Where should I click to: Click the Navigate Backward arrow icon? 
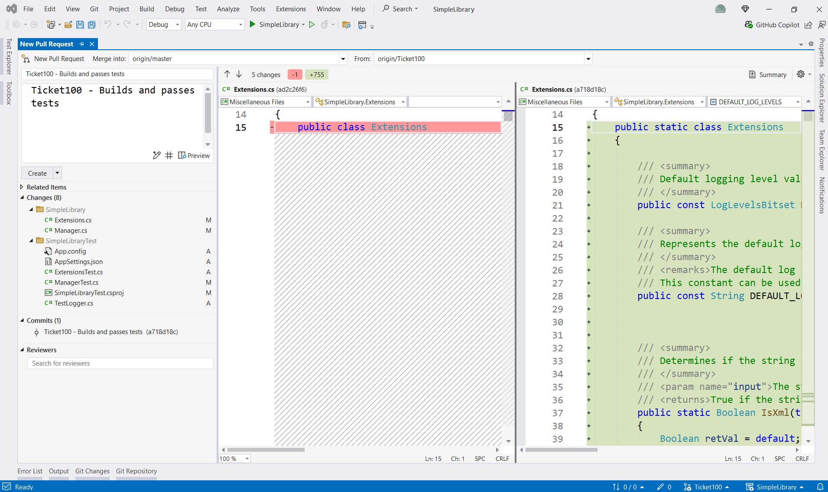pos(16,25)
